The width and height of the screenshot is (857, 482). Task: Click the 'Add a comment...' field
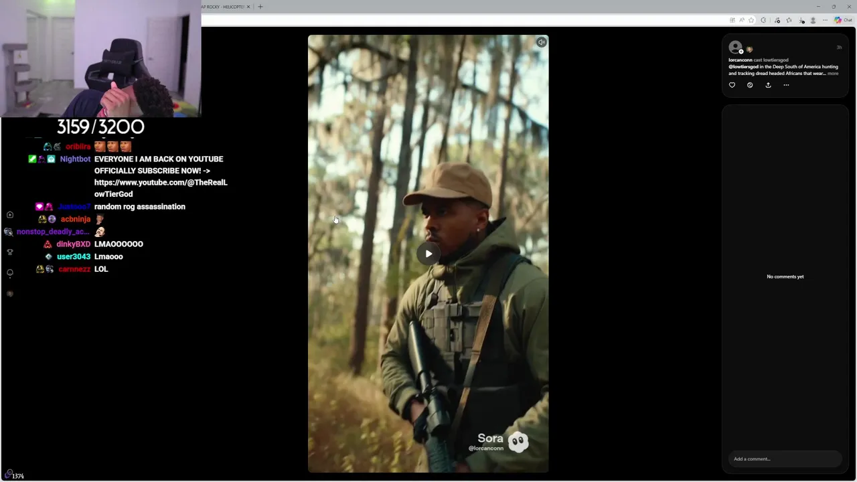click(785, 459)
